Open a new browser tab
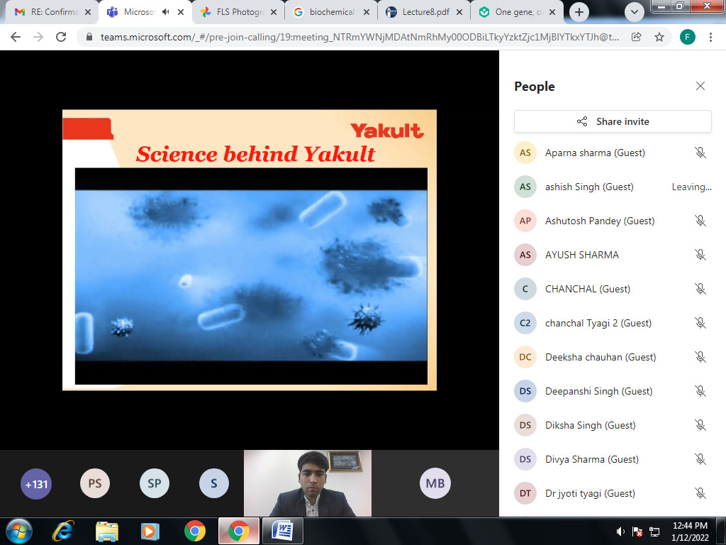This screenshot has height=545, width=726. tap(579, 12)
